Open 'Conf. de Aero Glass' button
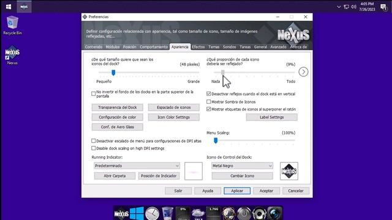This screenshot has height=220, width=392. click(x=117, y=127)
